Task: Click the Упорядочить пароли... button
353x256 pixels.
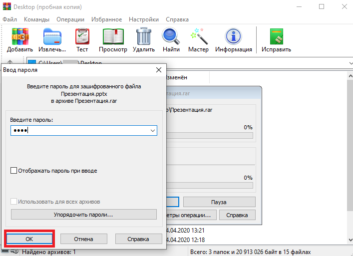Action: (84, 215)
